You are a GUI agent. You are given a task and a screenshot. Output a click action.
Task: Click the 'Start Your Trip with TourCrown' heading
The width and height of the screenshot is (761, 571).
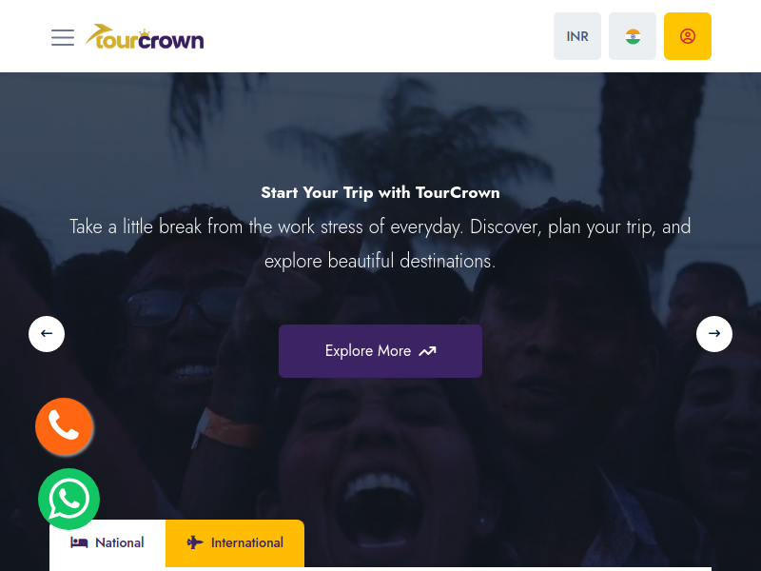pyautogui.click(x=380, y=193)
